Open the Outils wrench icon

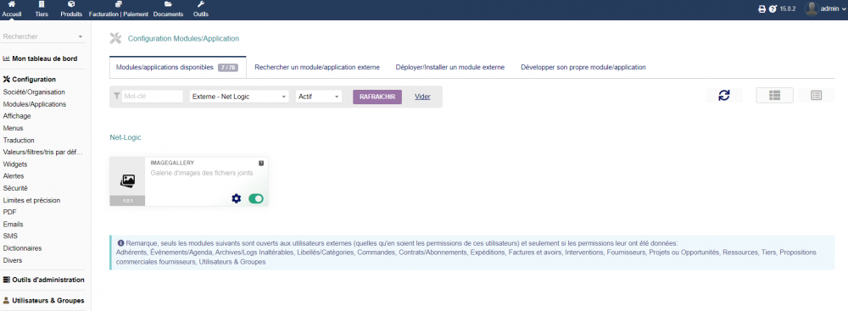pyautogui.click(x=201, y=4)
